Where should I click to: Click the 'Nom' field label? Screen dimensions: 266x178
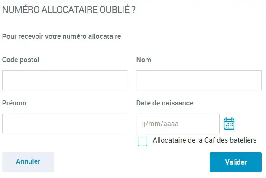[x=143, y=60]
